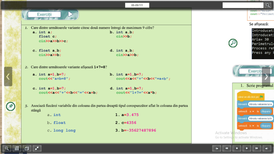This screenshot has width=274, height=154.
Task: Click the Exerciții header button on left page
Action: tap(44, 14)
